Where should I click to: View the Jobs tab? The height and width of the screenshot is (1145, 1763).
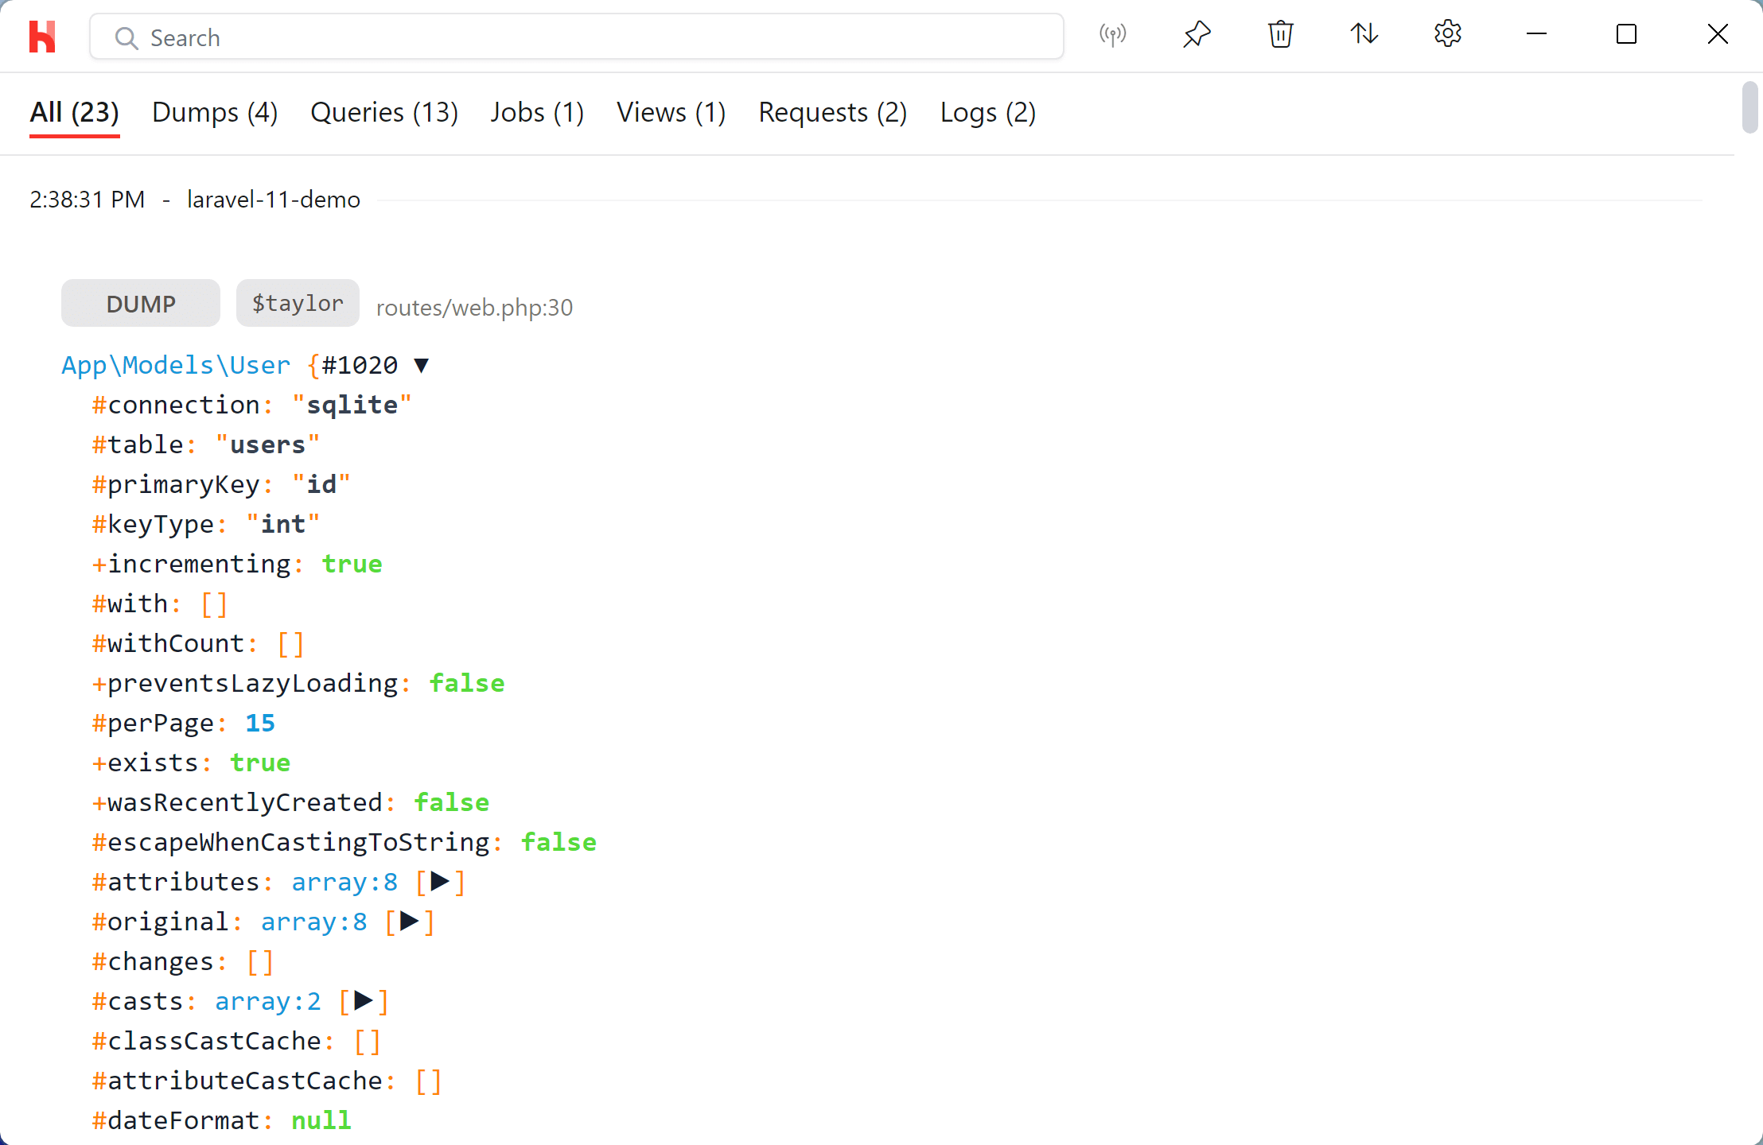tap(537, 112)
